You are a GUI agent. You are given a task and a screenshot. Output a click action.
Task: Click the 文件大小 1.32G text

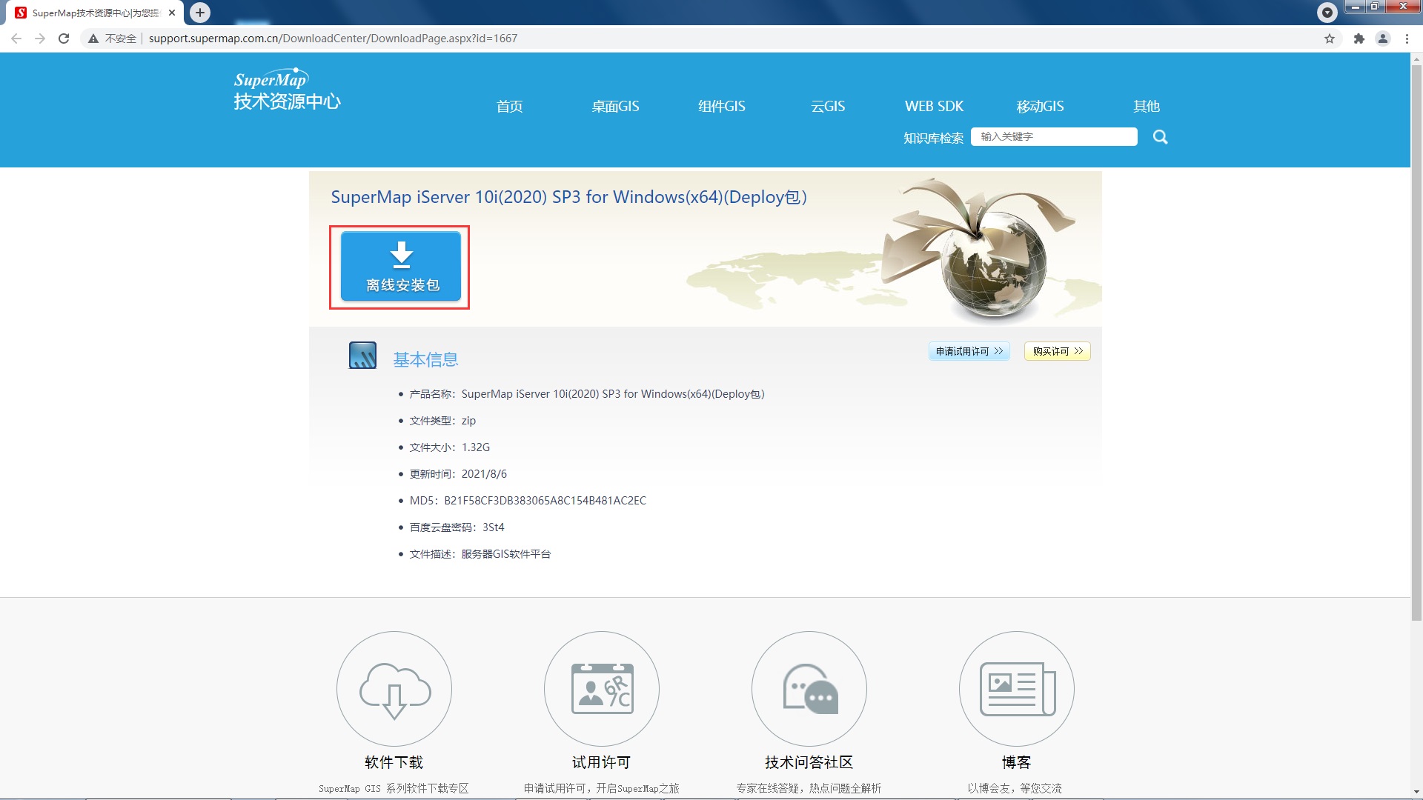pos(449,447)
